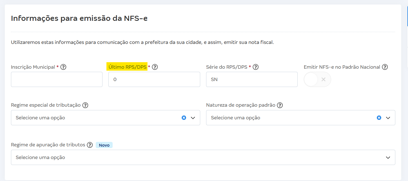Click the Novo badge
This screenshot has height=181, width=408.
[104, 145]
